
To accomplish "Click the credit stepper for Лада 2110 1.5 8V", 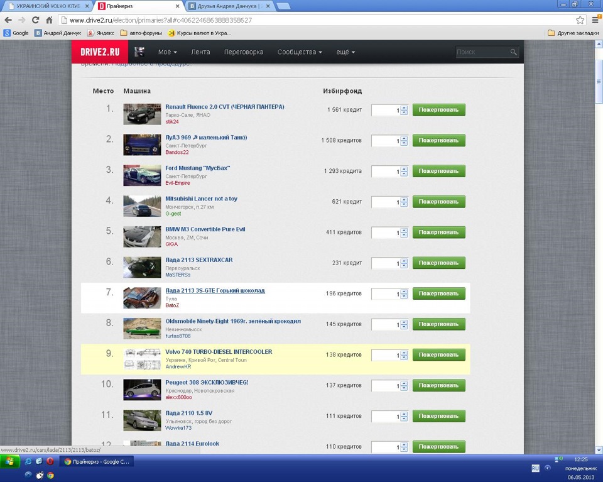I will [x=404, y=417].
